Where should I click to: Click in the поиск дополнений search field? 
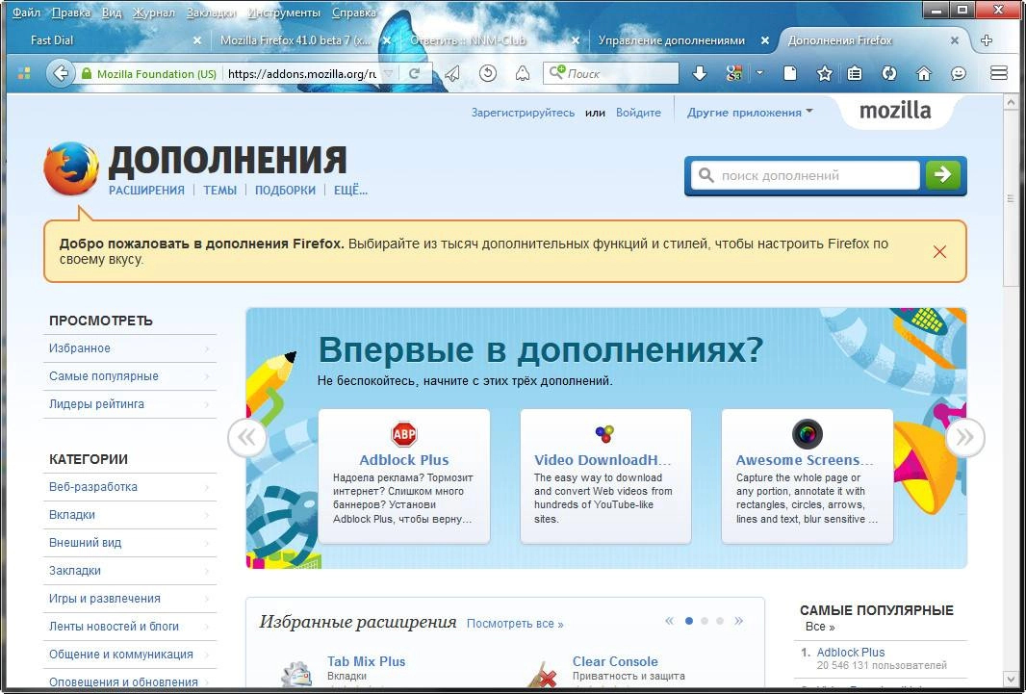pyautogui.click(x=807, y=175)
